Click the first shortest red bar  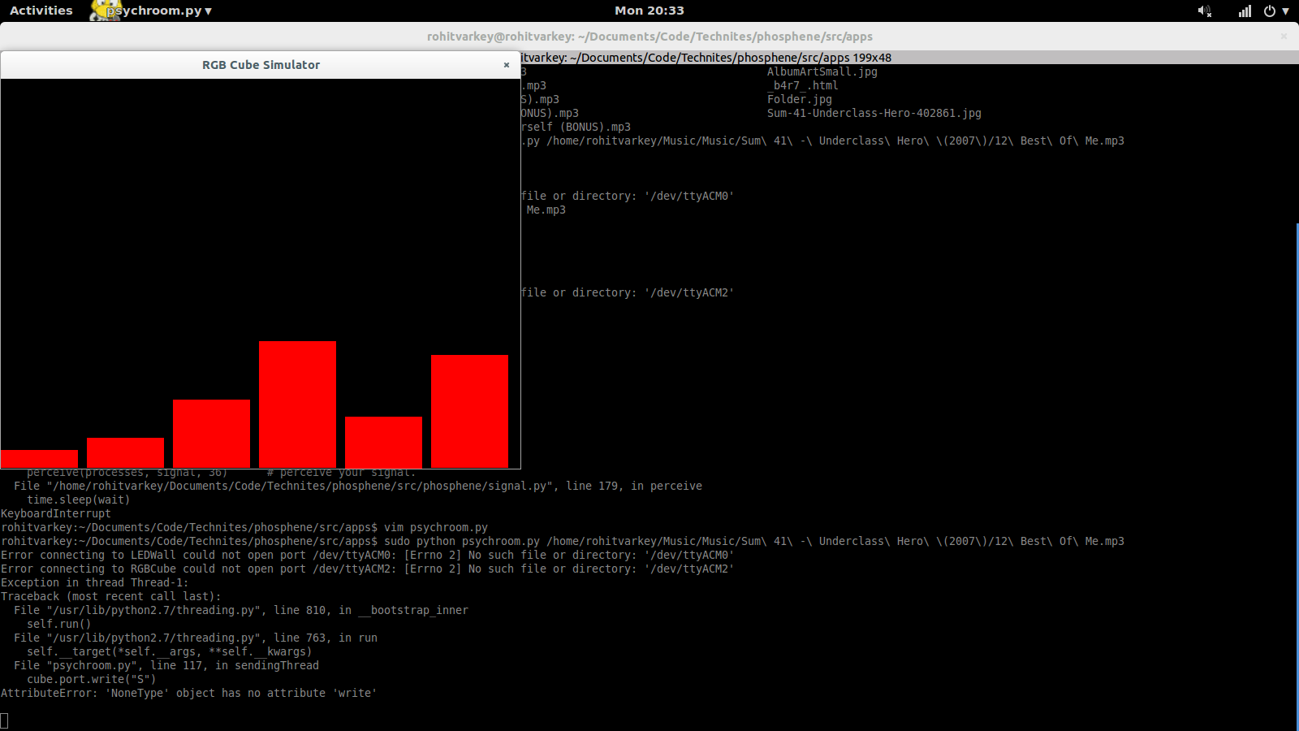39,459
